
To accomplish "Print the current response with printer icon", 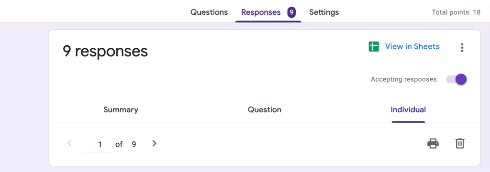I will coord(433,144).
